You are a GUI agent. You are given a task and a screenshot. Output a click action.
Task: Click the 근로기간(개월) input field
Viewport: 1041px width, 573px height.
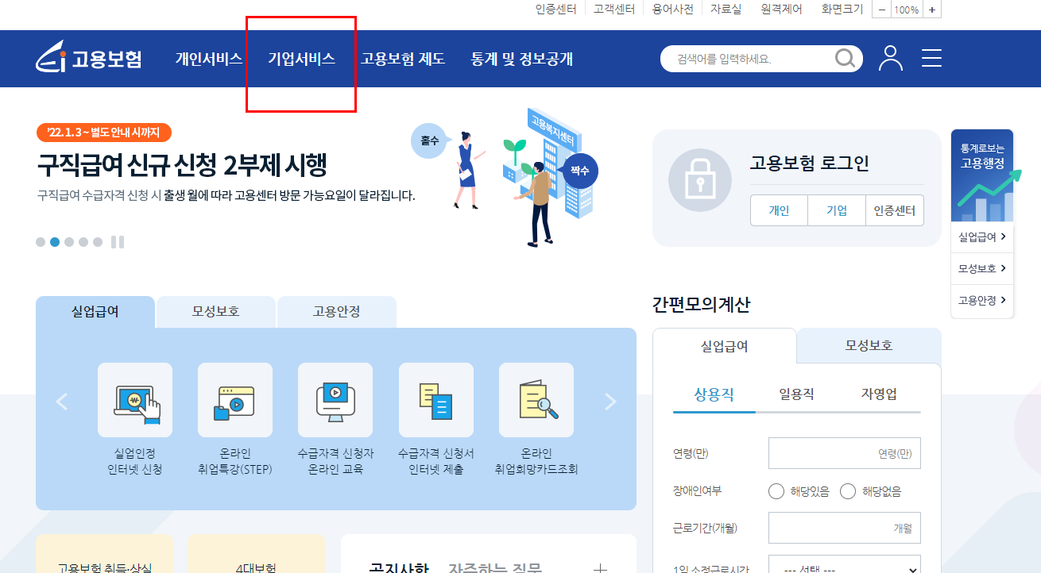(x=845, y=528)
